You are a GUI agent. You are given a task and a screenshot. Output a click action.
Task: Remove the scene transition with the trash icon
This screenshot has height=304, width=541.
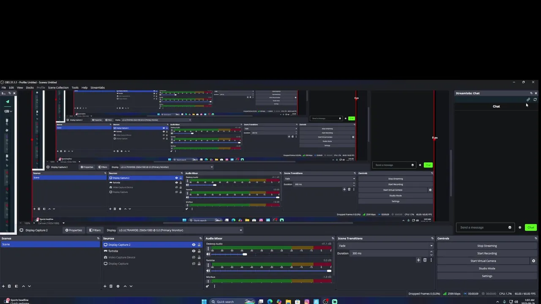425,260
